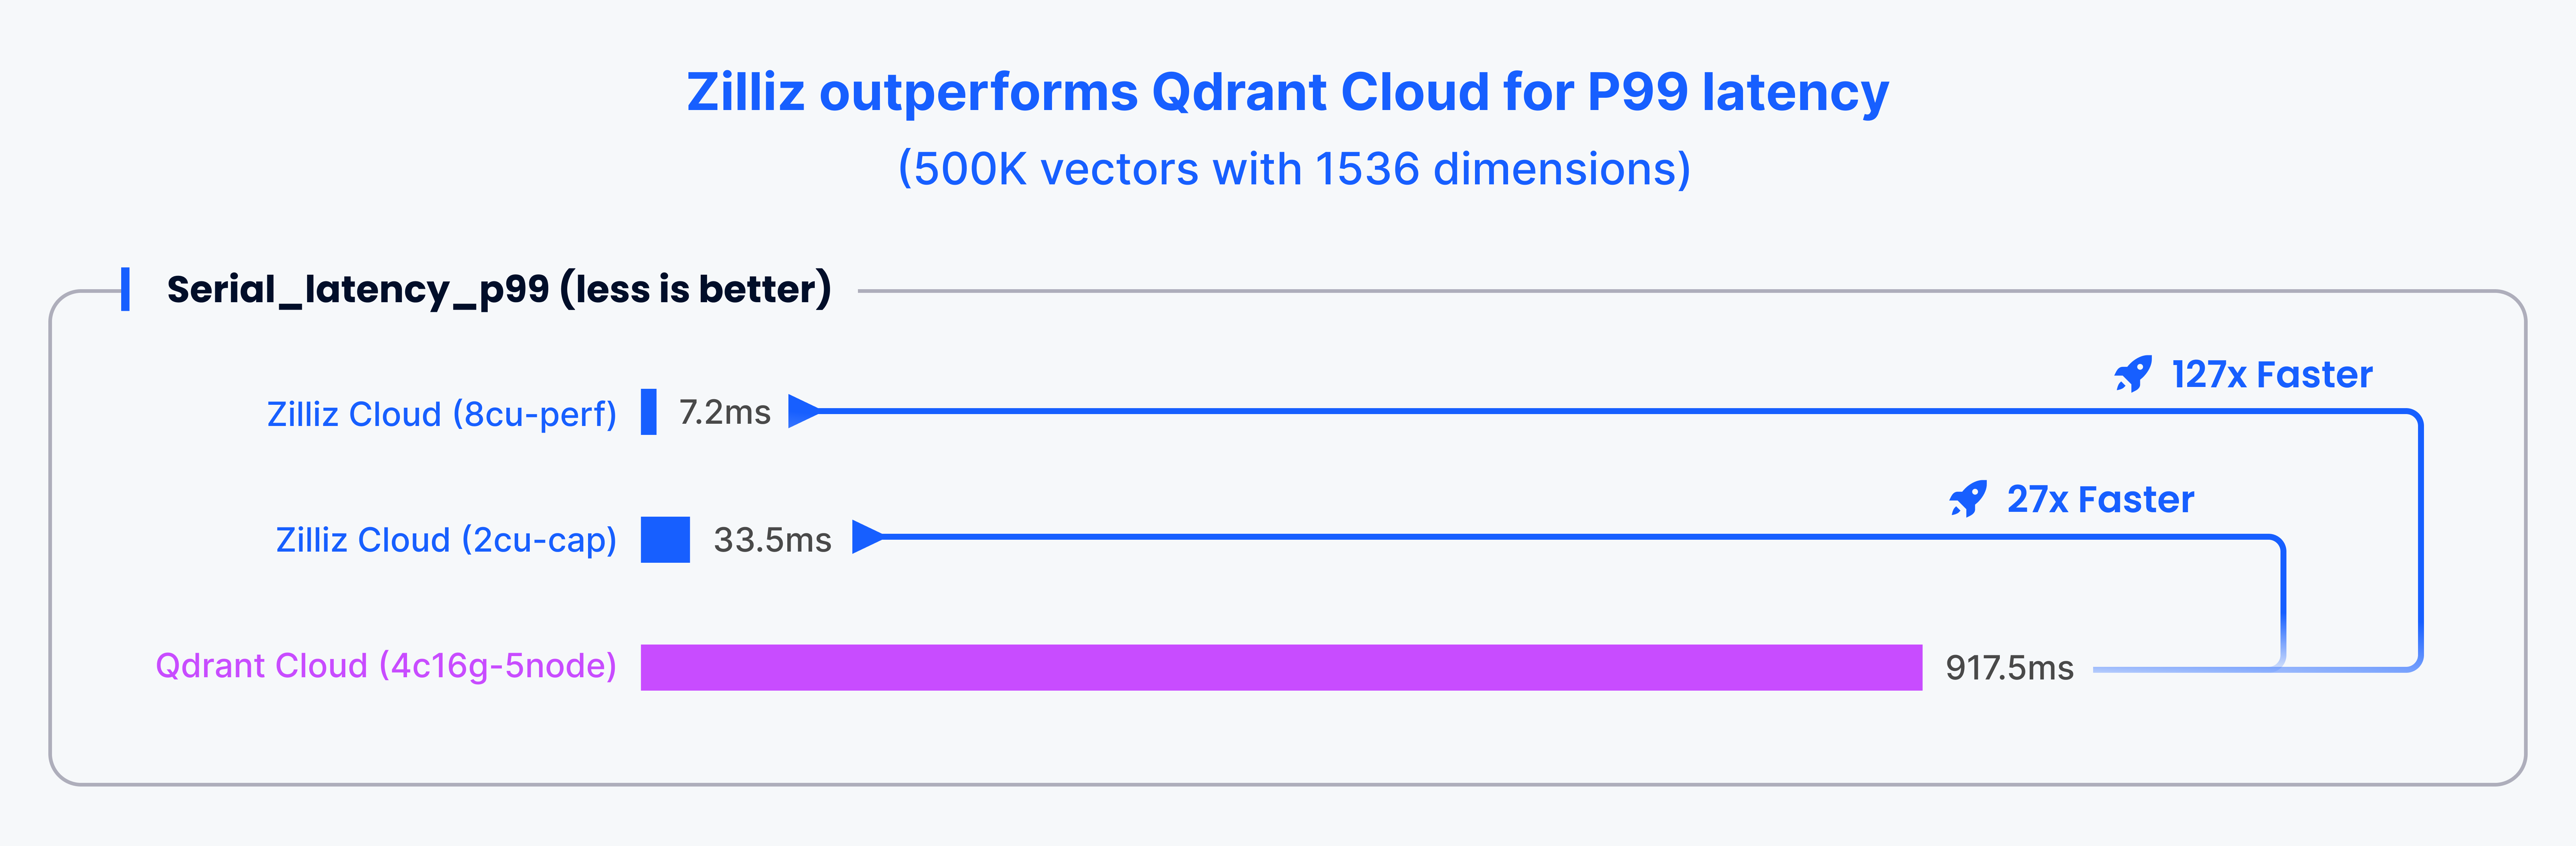Screen dimensions: 2576x846
Task: Click the main title about P99 latency
Action: click(1287, 92)
